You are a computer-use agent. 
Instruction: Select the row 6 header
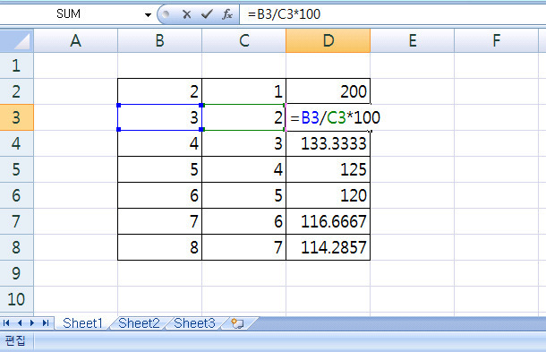point(16,195)
